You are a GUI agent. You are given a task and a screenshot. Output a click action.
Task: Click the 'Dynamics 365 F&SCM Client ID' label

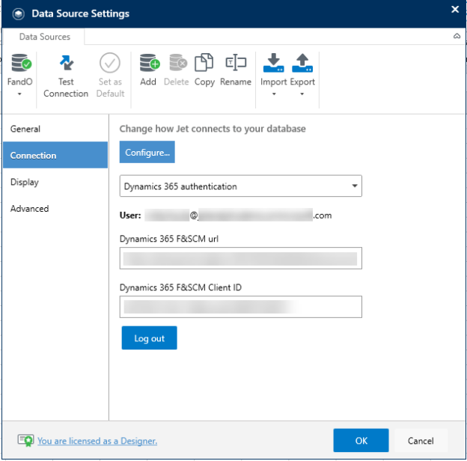tap(180, 287)
